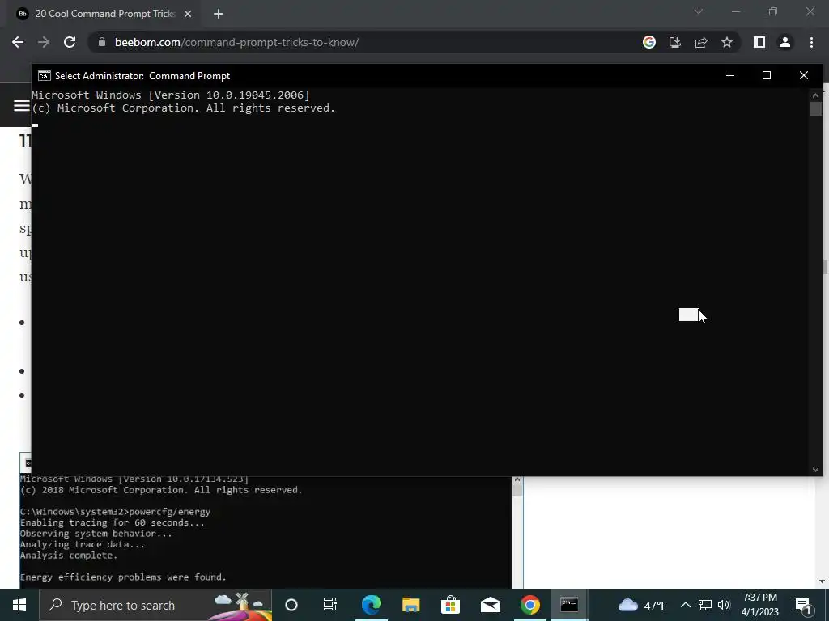The width and height of the screenshot is (829, 621).
Task: Open notification center icon
Action: click(x=804, y=605)
